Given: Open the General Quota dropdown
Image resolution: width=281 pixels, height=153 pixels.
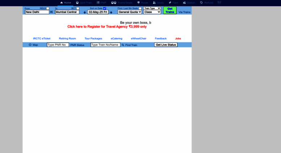Looking at the screenshot, I should point(129,12).
